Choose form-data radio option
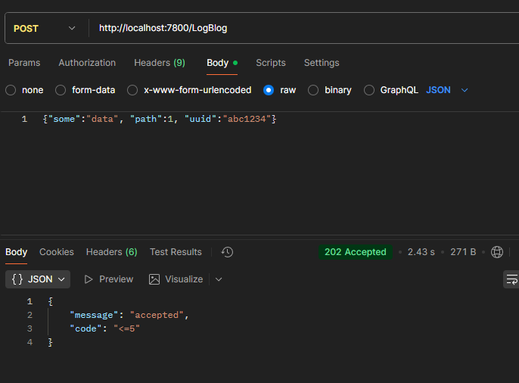Image resolution: width=519 pixels, height=383 pixels. click(61, 90)
